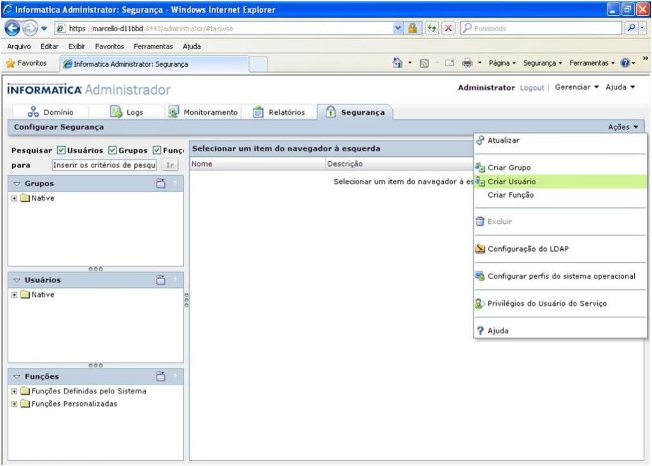Click the Nome column header

257,164
